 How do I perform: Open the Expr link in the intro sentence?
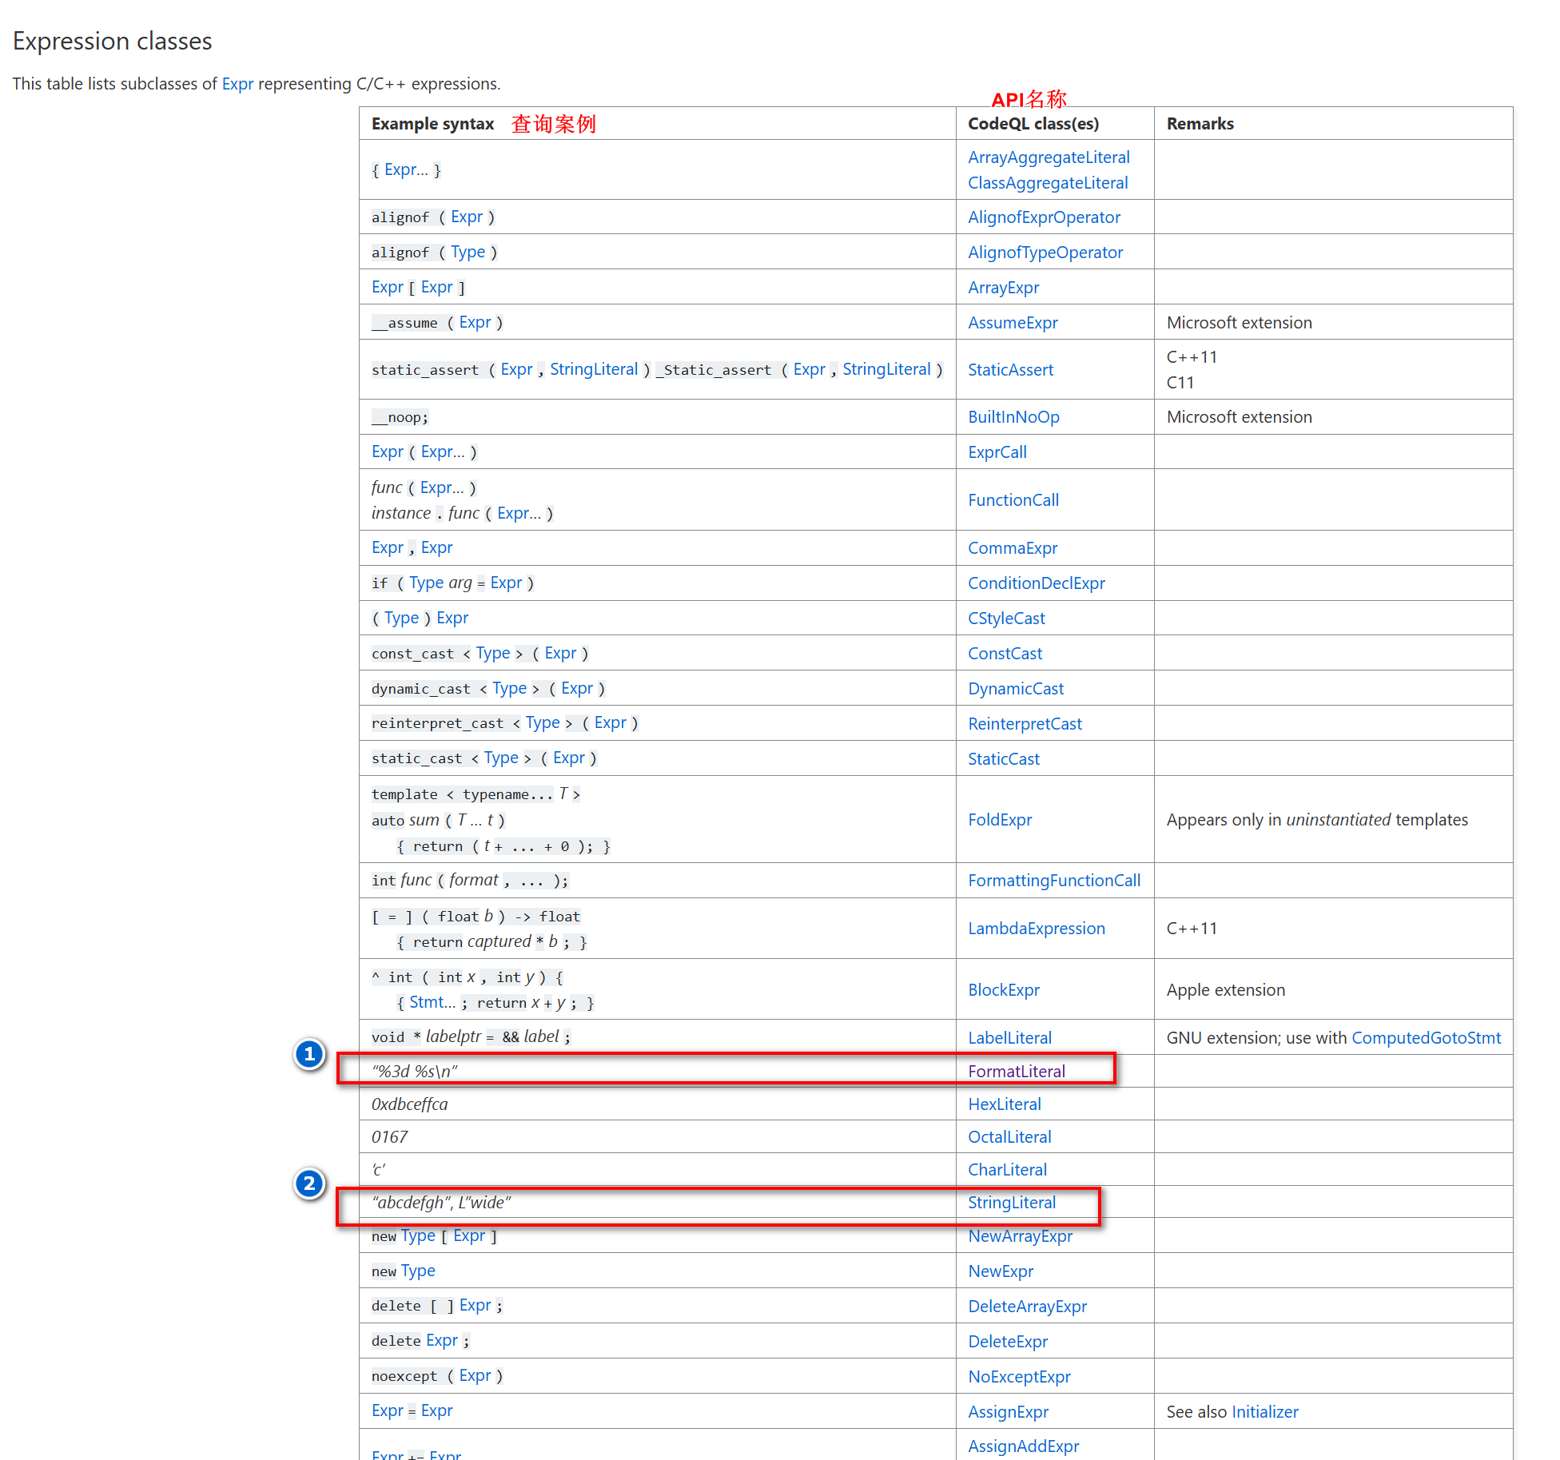point(237,84)
